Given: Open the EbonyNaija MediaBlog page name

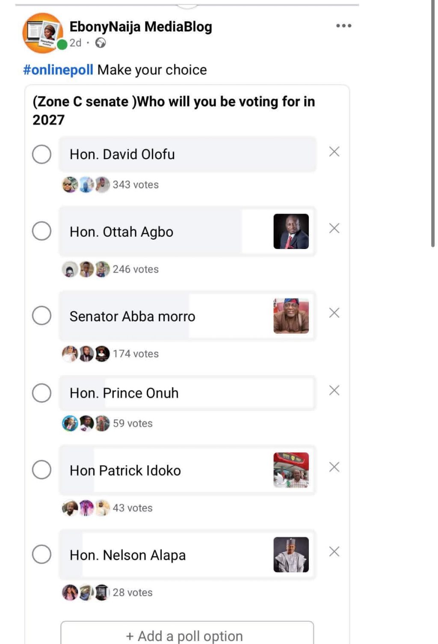Looking at the screenshot, I should click(141, 27).
